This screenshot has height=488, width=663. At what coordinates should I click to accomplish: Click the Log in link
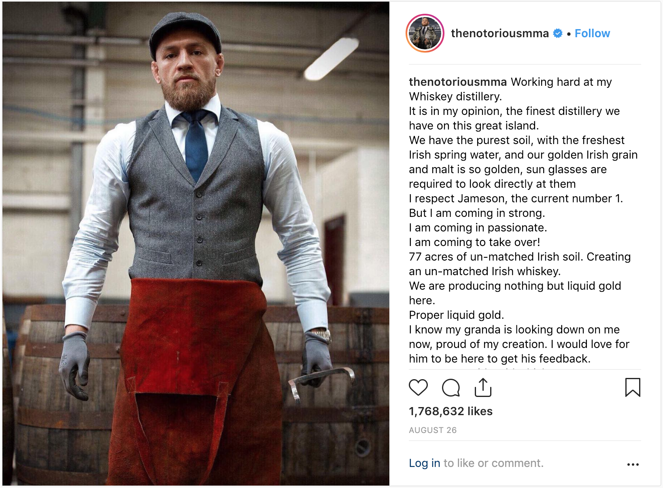coord(424,463)
